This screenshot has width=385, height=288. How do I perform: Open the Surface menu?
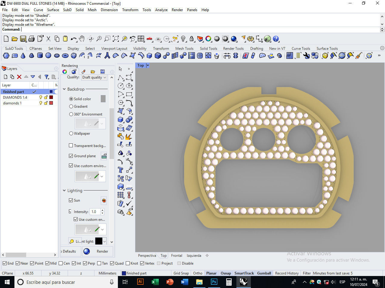pyautogui.click(x=53, y=10)
